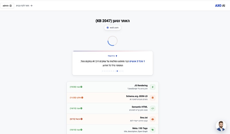Select the highlighted carousel dot
This screenshot has width=230, height=134.
pyautogui.click(x=117, y=71)
